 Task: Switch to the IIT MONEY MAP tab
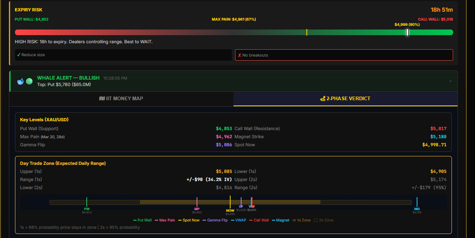(x=121, y=99)
